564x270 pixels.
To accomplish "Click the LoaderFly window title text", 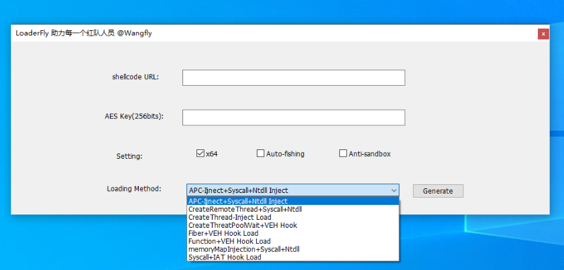I will click(x=84, y=33).
